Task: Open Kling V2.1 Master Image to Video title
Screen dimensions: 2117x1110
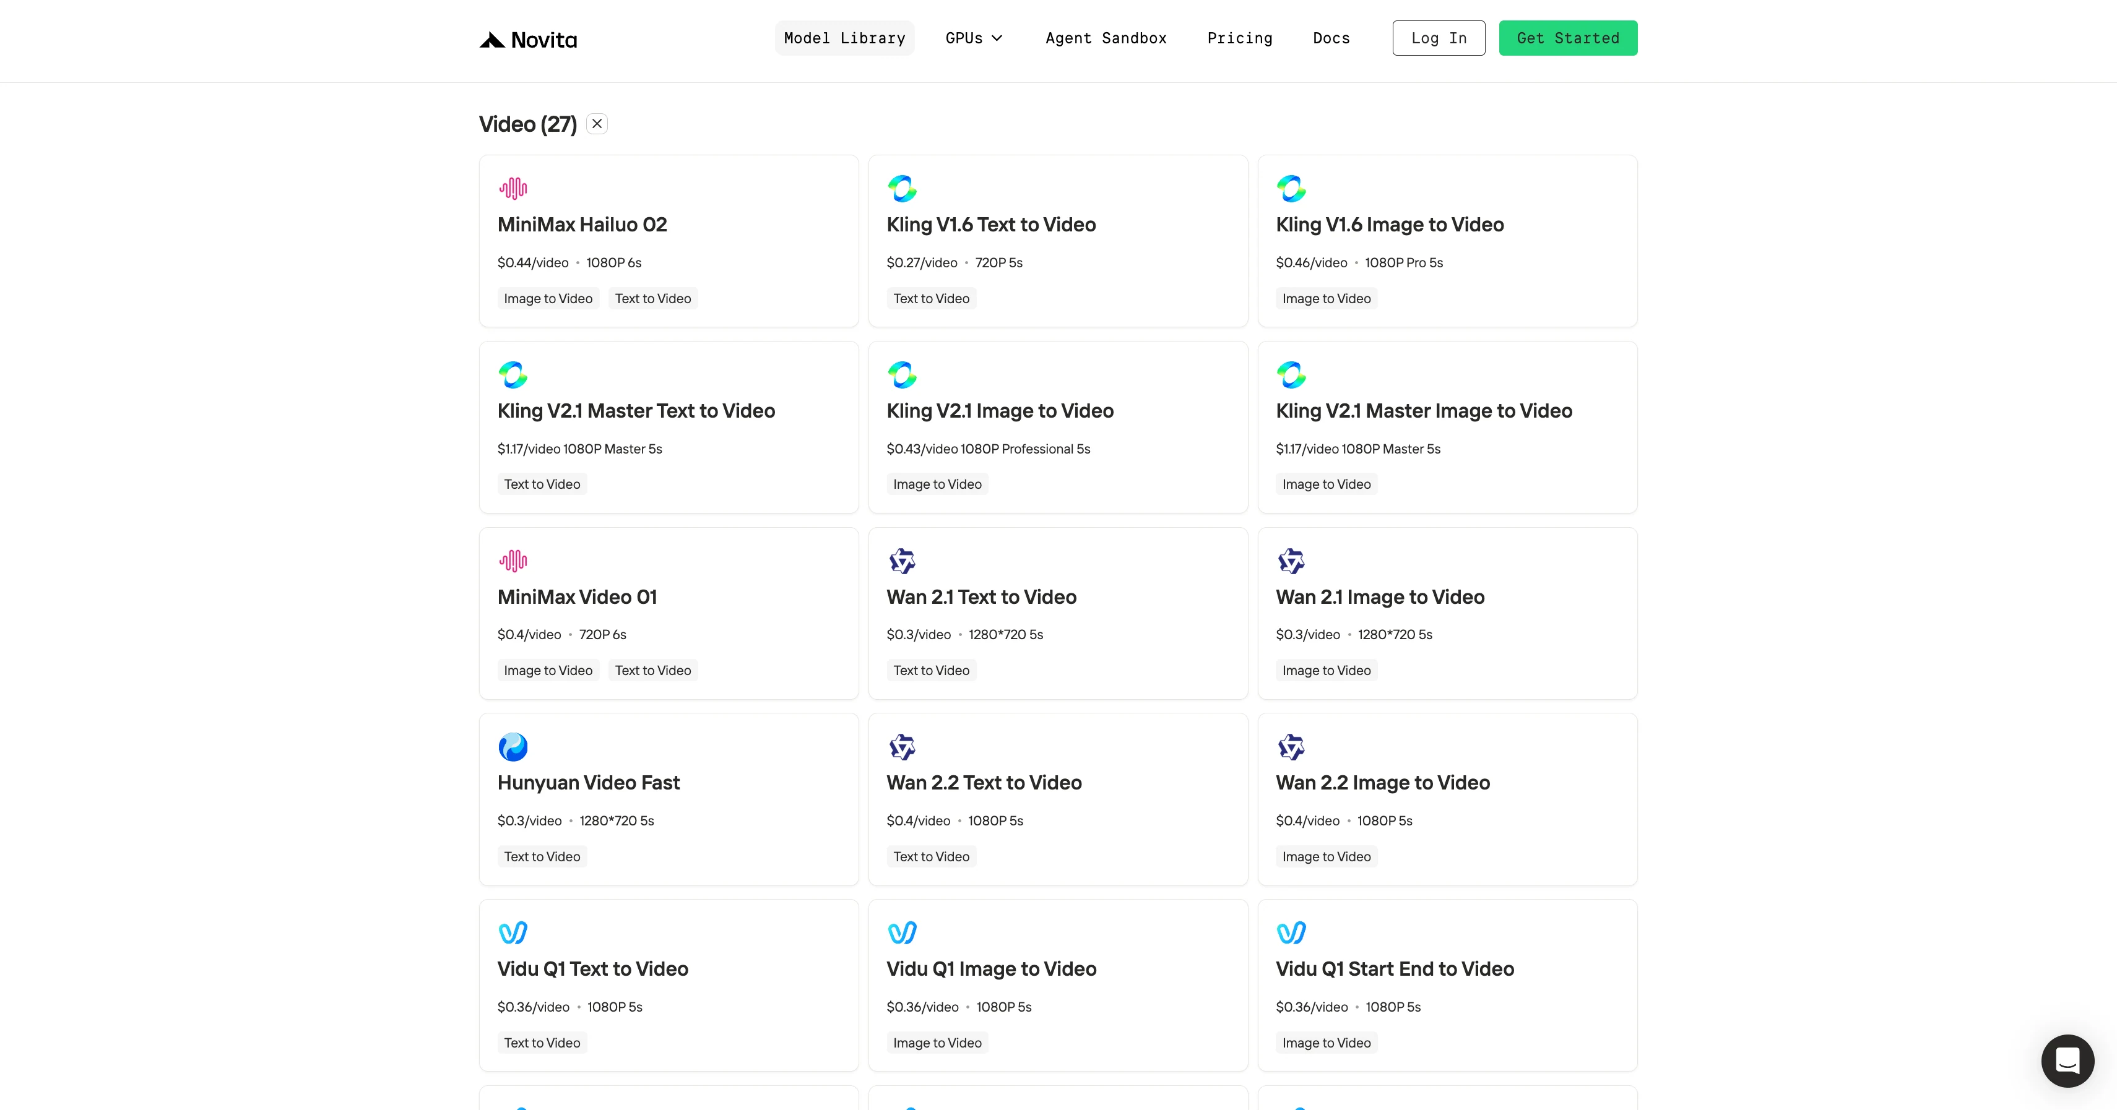Action: coord(1423,411)
